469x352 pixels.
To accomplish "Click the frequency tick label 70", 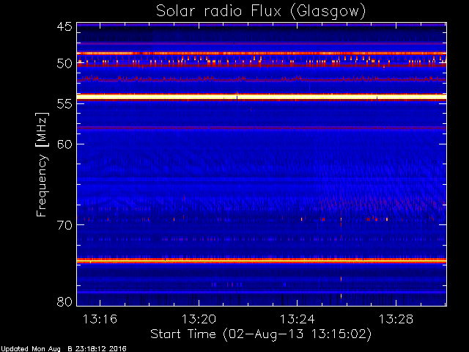I will point(64,225).
